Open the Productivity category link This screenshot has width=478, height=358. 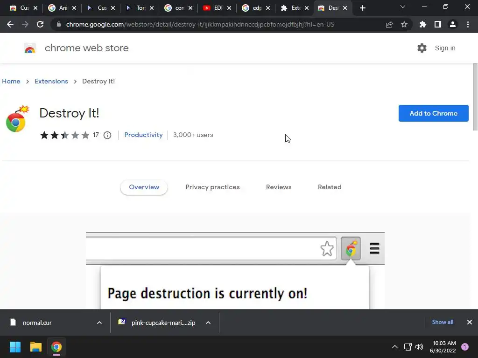tap(143, 135)
